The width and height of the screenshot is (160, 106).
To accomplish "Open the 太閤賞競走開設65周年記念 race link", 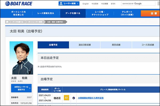I will click(x=91, y=98).
